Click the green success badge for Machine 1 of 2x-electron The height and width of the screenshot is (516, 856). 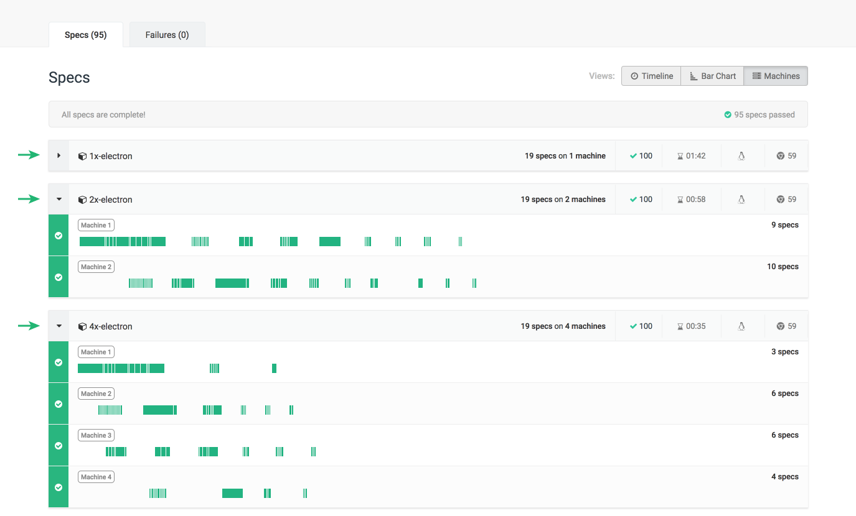coord(58,235)
